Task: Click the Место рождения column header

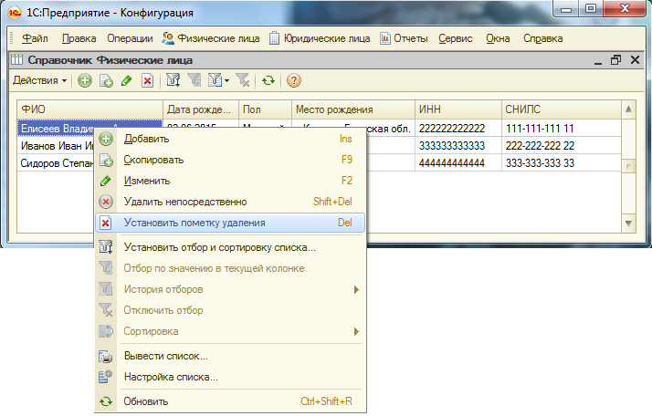Action: [353, 109]
